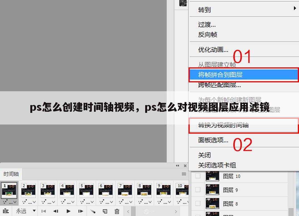Go to next frame button
Image resolution: width=299 pixels, height=216 pixels.
(81, 211)
